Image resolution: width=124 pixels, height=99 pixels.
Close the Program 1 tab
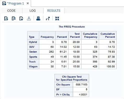28,3
